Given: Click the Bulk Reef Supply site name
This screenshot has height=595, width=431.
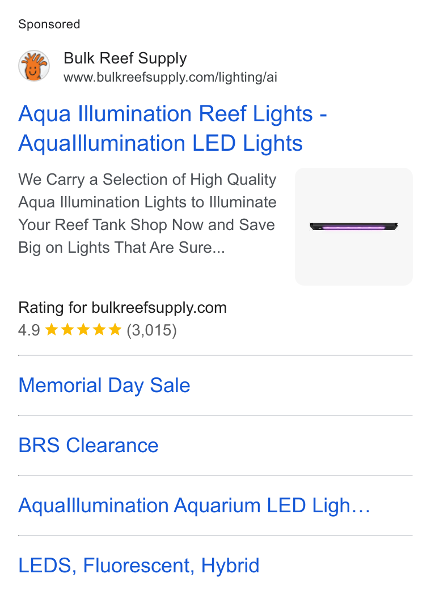Looking at the screenshot, I should click(125, 58).
